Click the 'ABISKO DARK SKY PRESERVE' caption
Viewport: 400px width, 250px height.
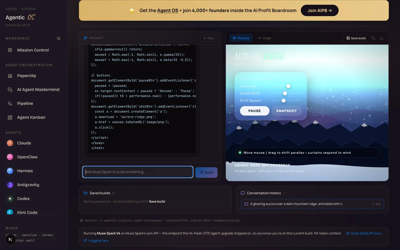pos(262,165)
